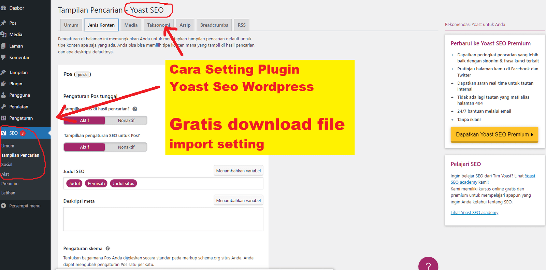Click the Yoast SEO logo icon
Image resolution: width=546 pixels, height=270 pixels.
click(4, 133)
